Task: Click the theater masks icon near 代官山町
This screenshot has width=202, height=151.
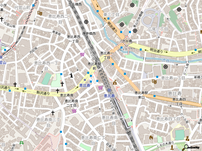Action: 40,13
